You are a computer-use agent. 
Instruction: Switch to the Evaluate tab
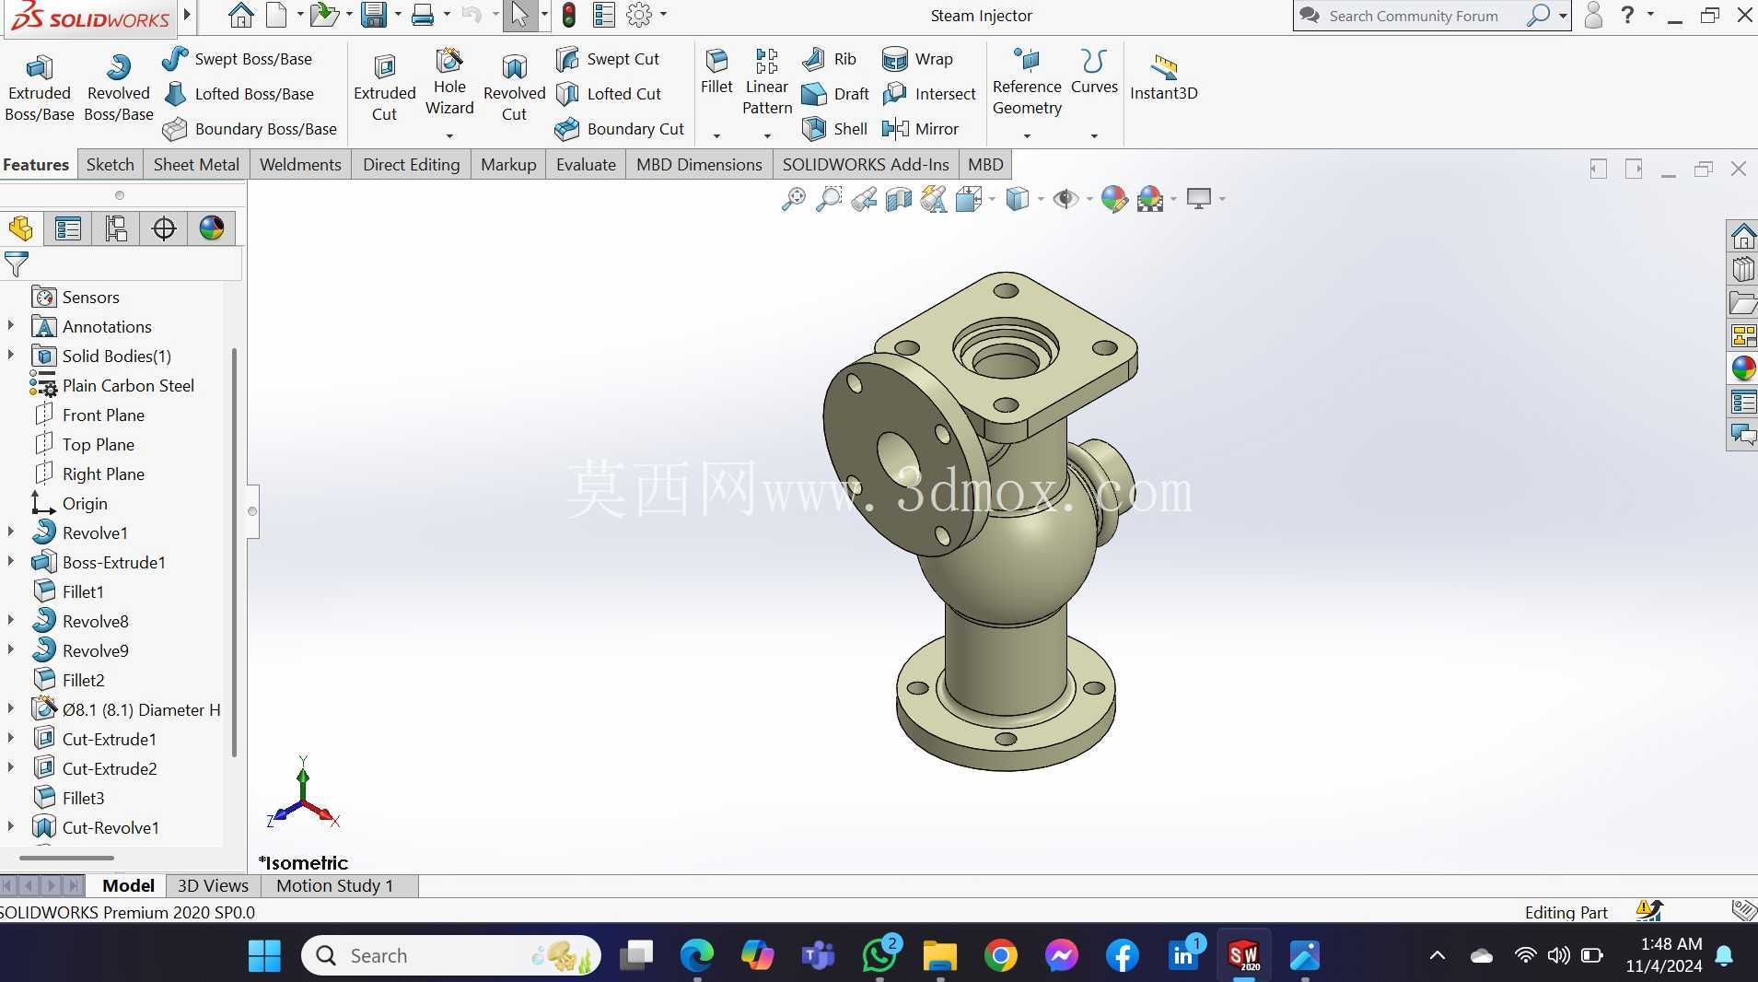586,165
